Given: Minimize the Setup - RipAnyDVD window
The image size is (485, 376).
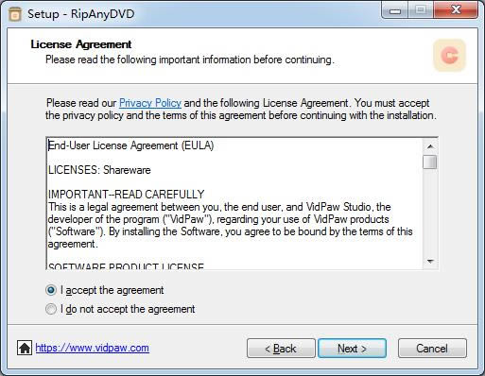Looking at the screenshot, I should (395, 10).
